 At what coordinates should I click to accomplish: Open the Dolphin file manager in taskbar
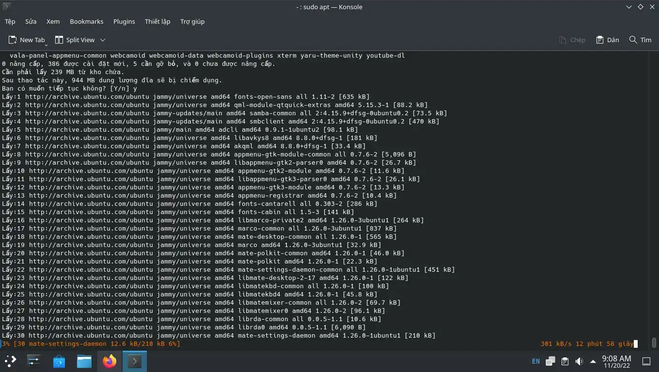pos(84,361)
